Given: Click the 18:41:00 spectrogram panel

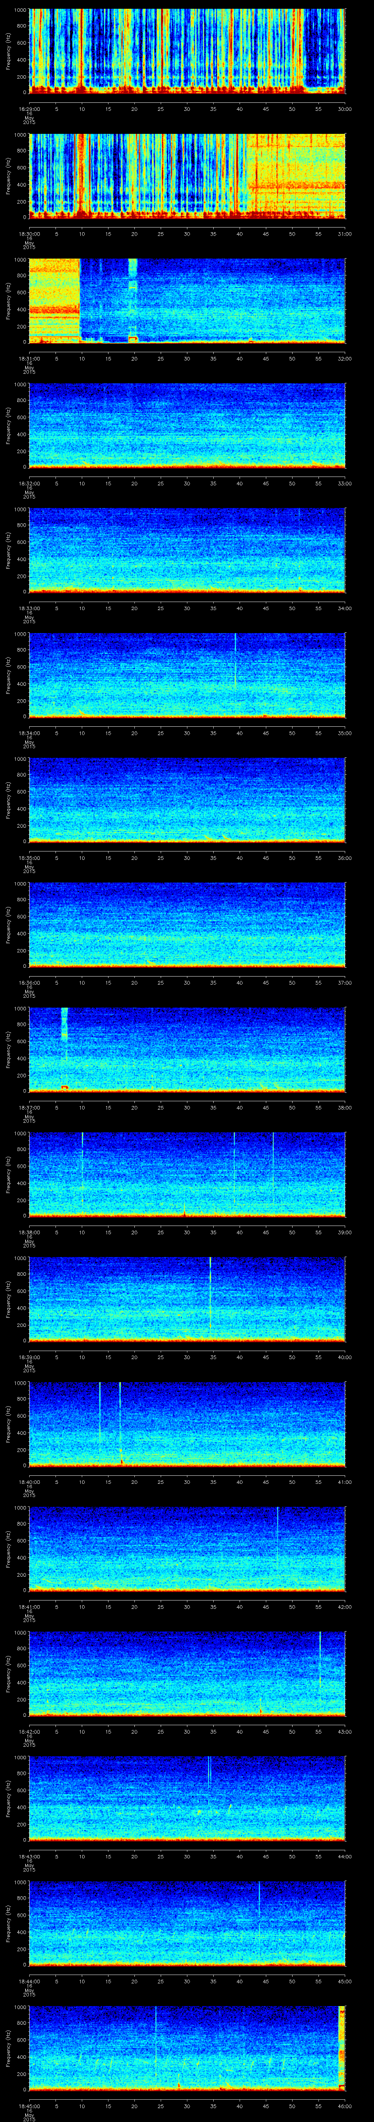Looking at the screenshot, I should (x=187, y=1549).
